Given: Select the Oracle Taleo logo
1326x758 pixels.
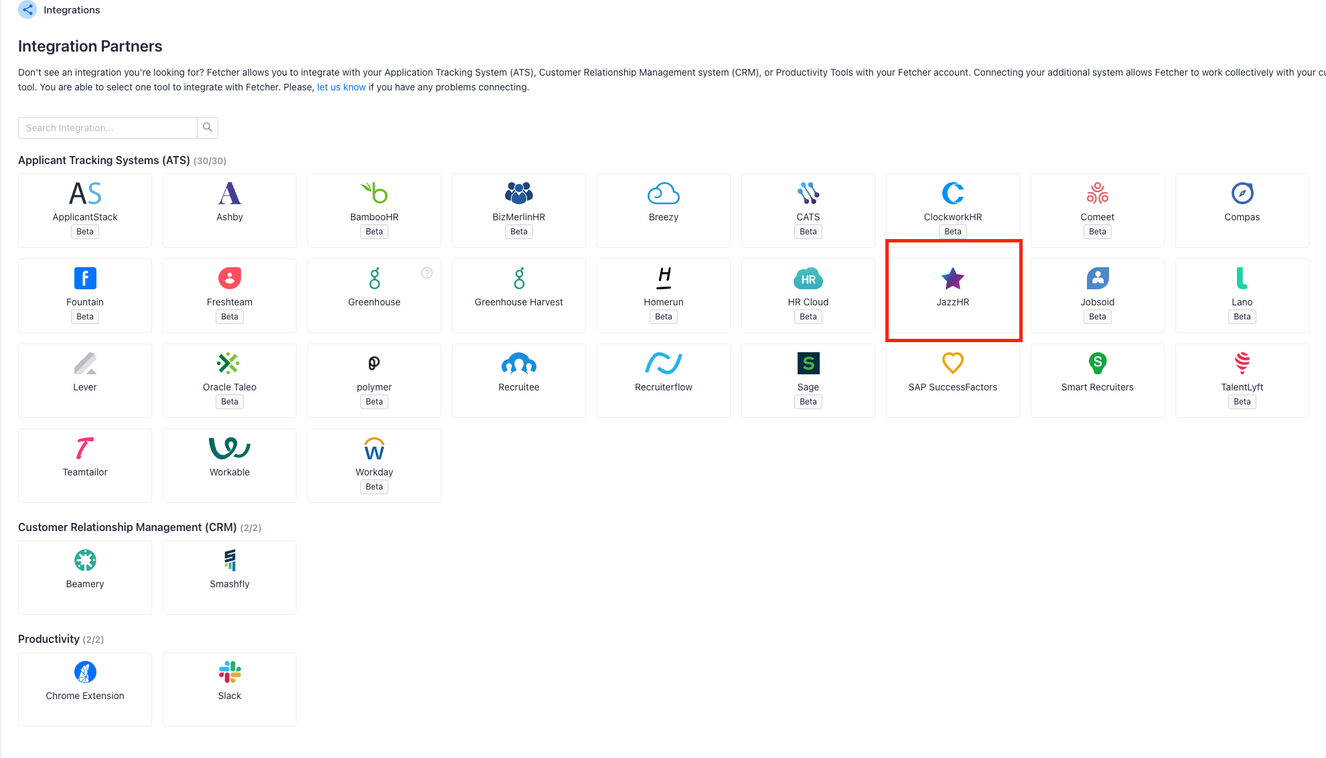Looking at the screenshot, I should (x=228, y=363).
